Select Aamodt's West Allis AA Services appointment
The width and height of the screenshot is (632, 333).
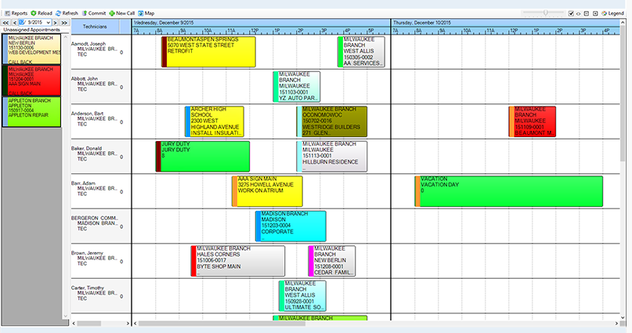pyautogui.click(x=361, y=52)
